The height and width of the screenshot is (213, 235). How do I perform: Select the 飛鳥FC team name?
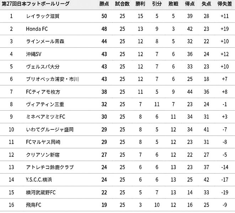pyautogui.click(x=34, y=205)
